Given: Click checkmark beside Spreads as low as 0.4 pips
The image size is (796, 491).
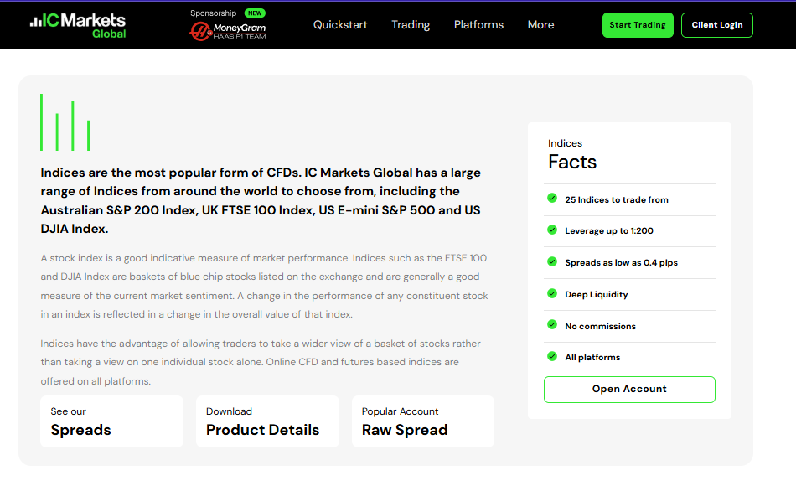Looking at the screenshot, I should click(x=552, y=261).
